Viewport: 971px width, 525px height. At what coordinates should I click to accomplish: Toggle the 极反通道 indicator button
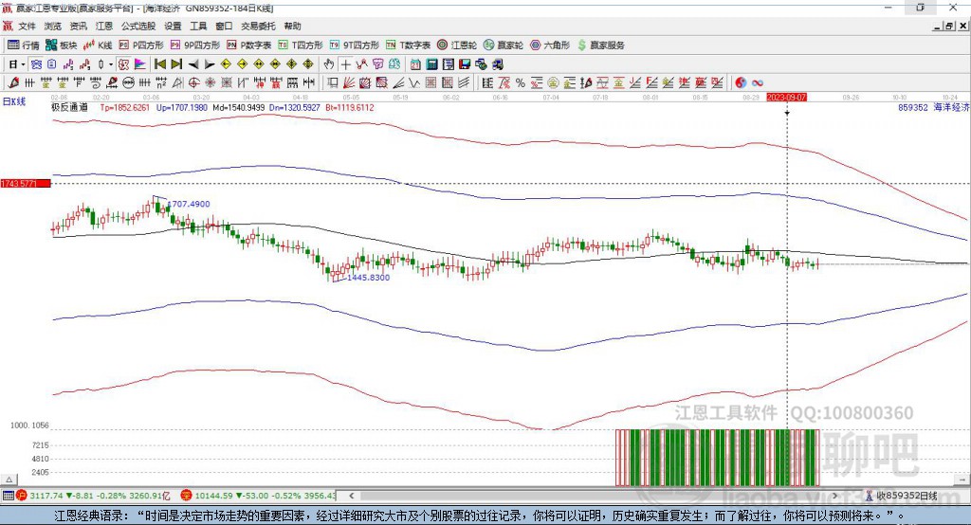pyautogui.click(x=70, y=108)
